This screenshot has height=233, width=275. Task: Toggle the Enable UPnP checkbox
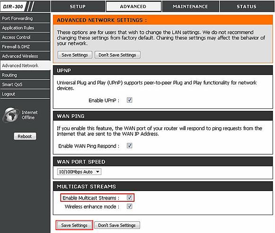(x=129, y=100)
